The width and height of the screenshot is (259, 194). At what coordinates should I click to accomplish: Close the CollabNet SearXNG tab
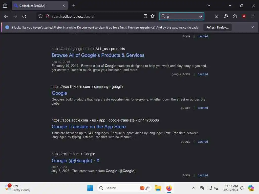point(64,6)
